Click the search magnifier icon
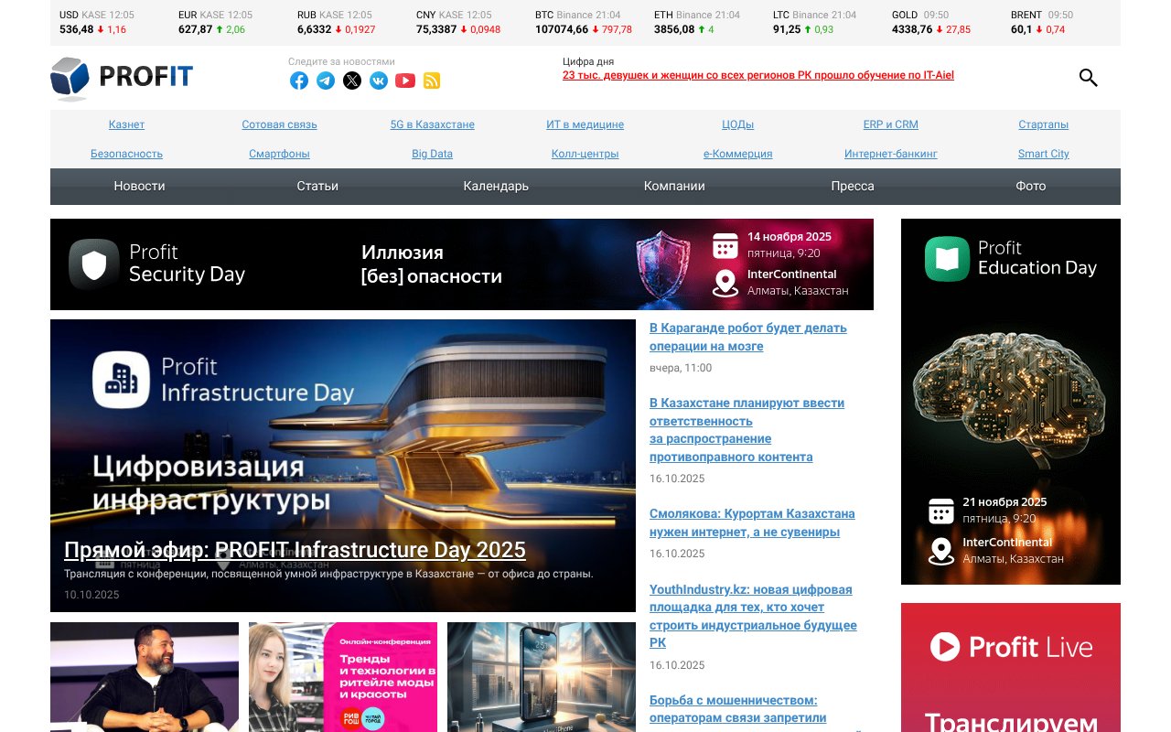The image size is (1171, 732). coord(1088,78)
